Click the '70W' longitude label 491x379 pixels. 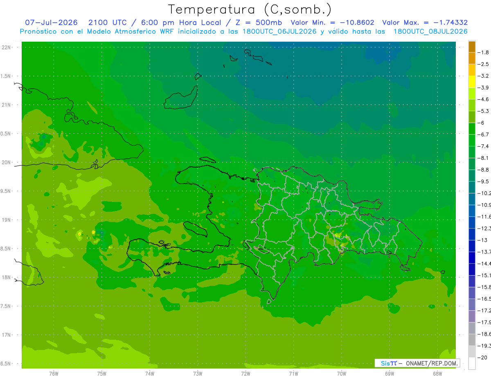[342, 374]
